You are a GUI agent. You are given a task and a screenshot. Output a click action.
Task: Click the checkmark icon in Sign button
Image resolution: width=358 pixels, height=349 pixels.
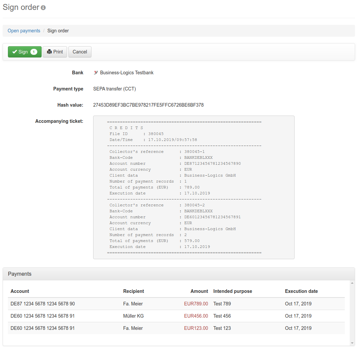pyautogui.click(x=15, y=52)
